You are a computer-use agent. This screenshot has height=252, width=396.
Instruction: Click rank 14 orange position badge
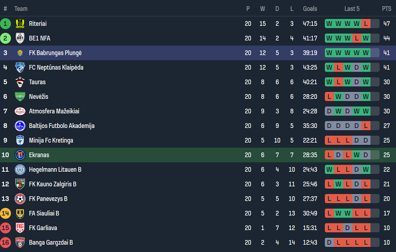click(6, 213)
